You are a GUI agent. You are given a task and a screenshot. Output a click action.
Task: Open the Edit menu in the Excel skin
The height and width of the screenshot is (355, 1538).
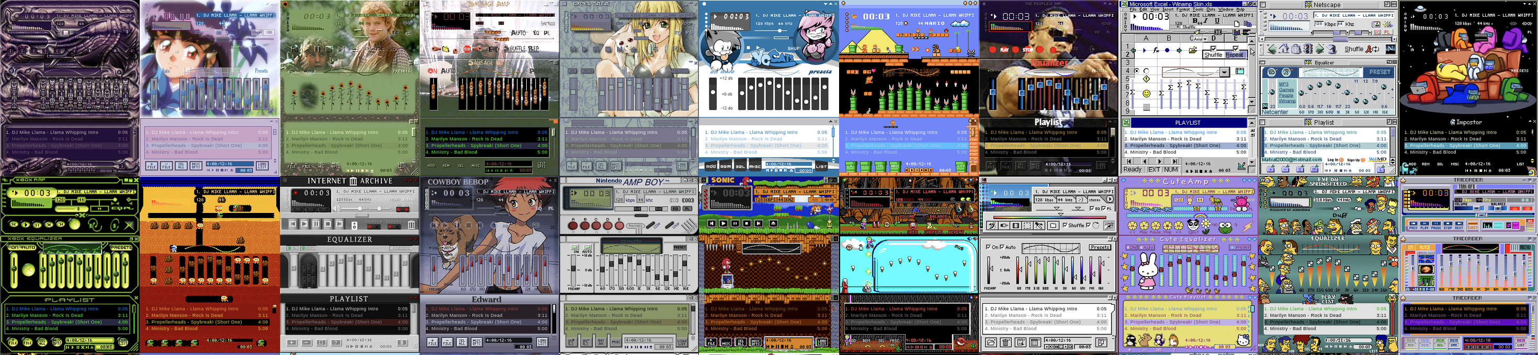coord(1144,9)
